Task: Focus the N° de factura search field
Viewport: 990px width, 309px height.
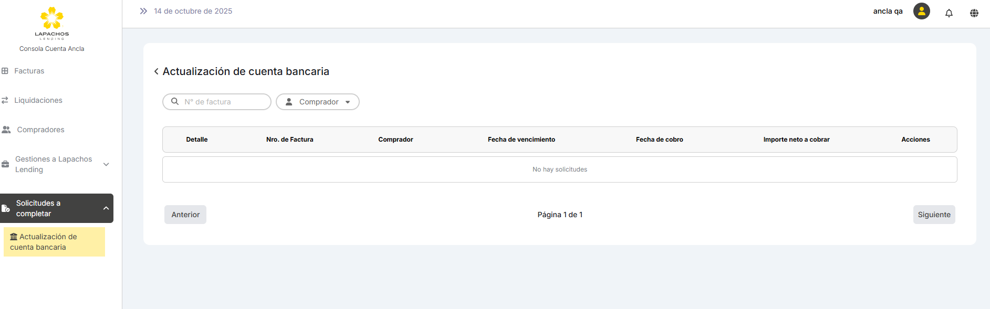Action: pos(224,102)
